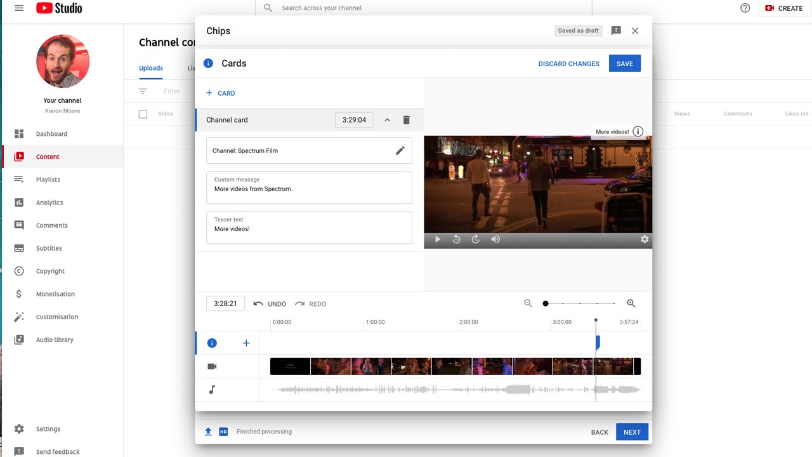Zoom out on the timeline

coord(528,303)
